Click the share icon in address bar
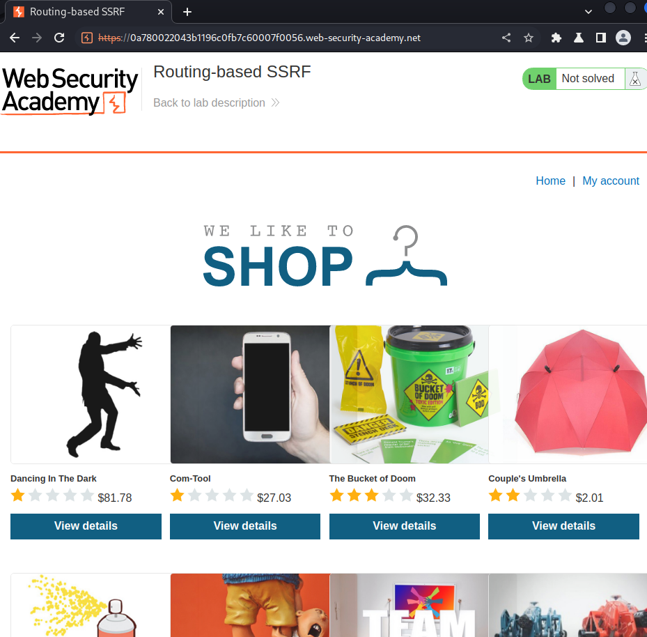 tap(506, 38)
